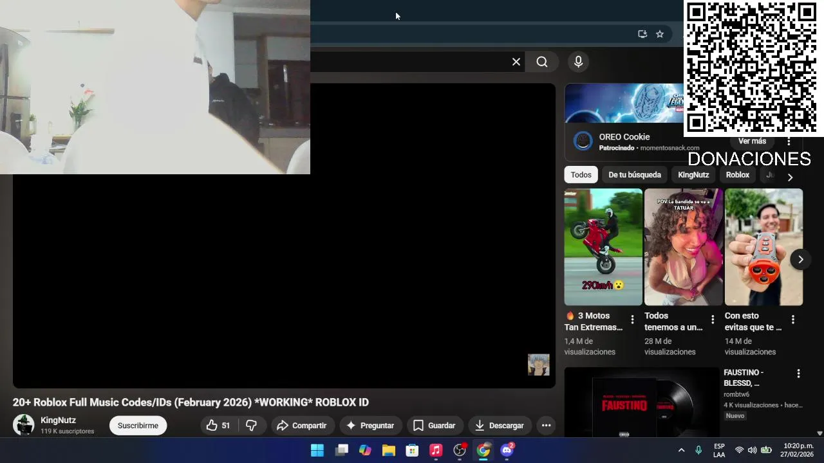Open the '3 Motos Tan Extremas' title
The image size is (824, 463).
click(594, 322)
